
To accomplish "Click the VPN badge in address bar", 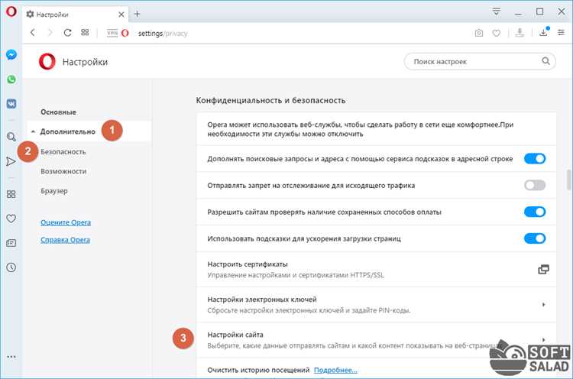I will 112,33.
